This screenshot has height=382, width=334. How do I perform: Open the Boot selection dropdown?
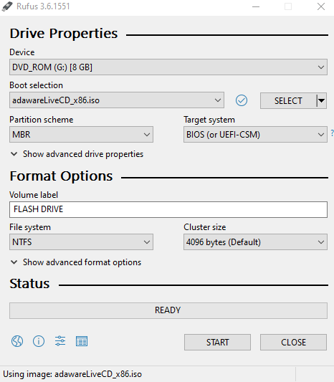click(117, 100)
